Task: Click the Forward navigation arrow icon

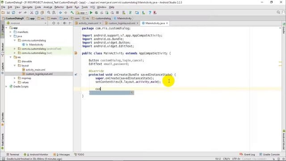Action: pyautogui.click(x=66, y=13)
